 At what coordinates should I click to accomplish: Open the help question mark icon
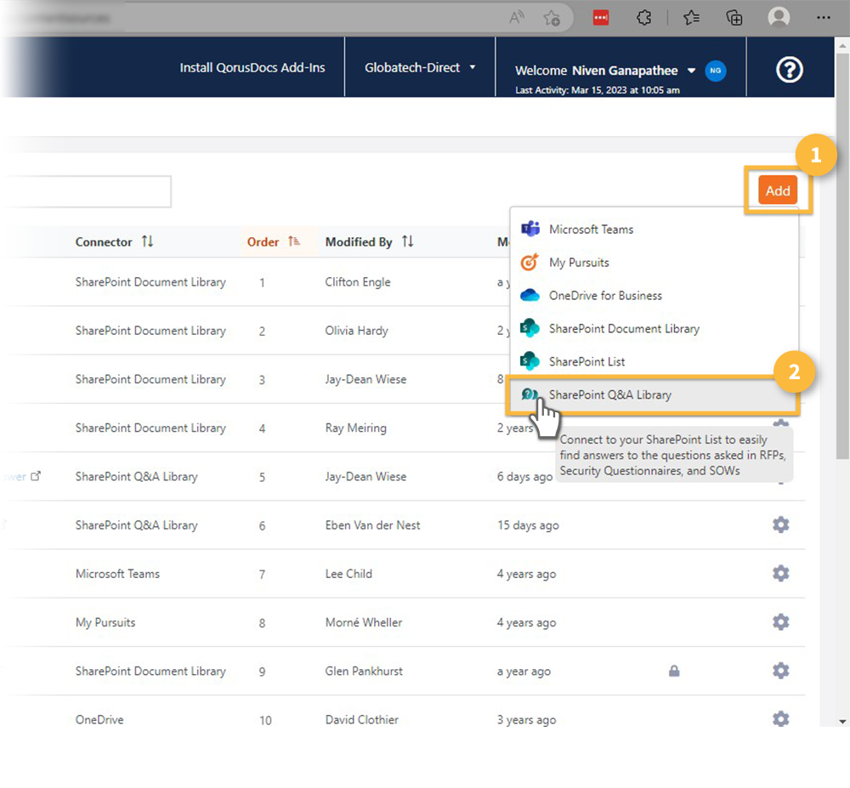[x=789, y=70]
